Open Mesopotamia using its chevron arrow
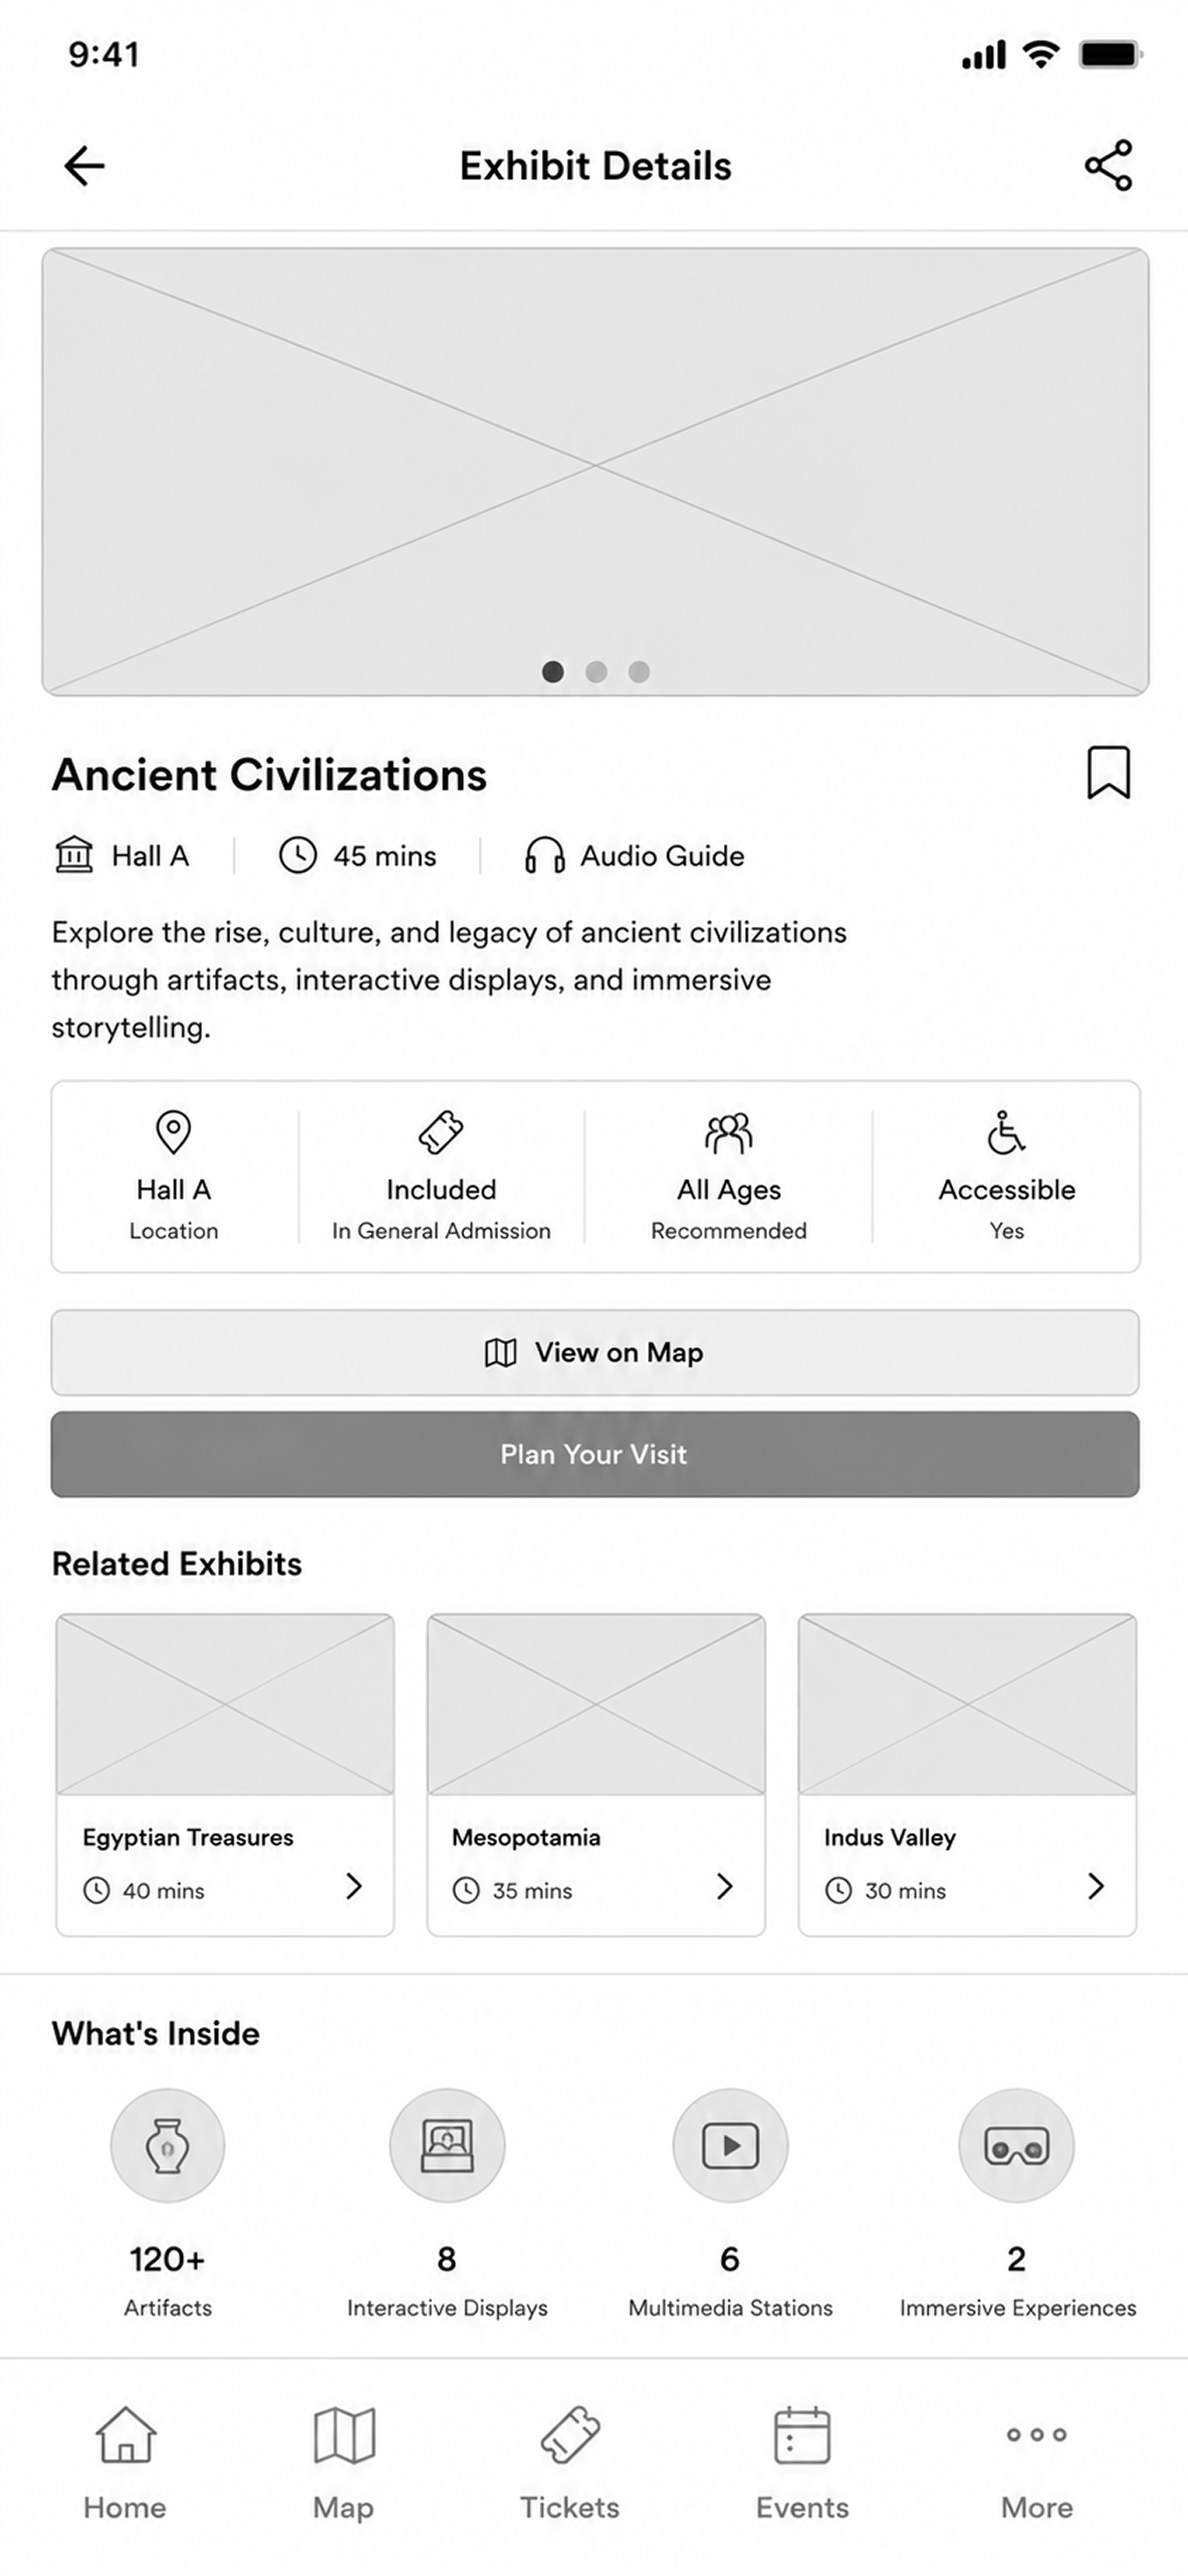This screenshot has width=1188, height=2576. click(725, 1887)
